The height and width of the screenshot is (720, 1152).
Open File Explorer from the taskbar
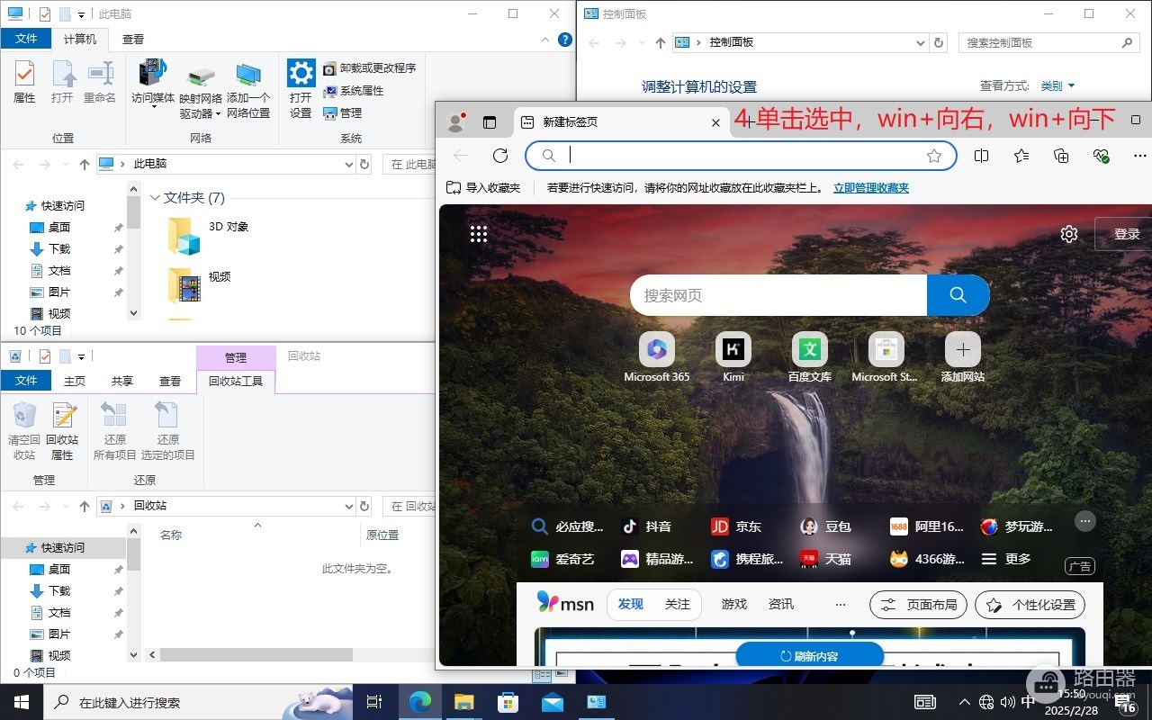pyautogui.click(x=463, y=702)
